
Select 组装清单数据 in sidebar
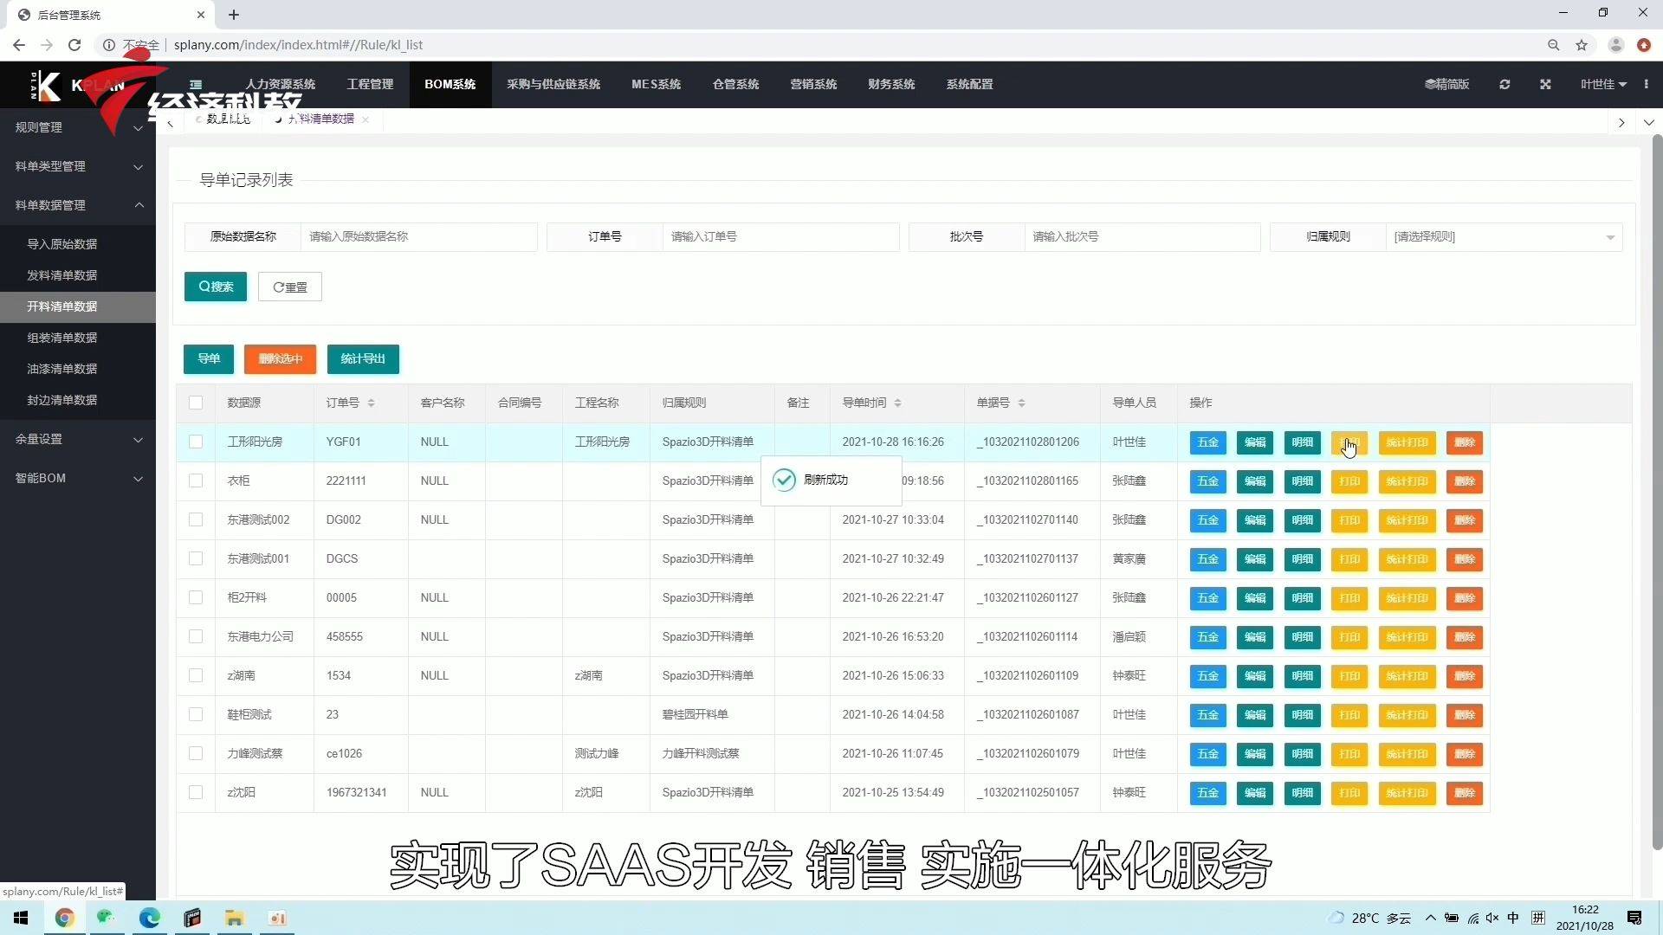(78, 338)
